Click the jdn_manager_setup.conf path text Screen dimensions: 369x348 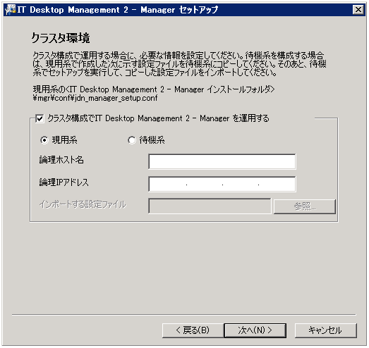point(95,98)
